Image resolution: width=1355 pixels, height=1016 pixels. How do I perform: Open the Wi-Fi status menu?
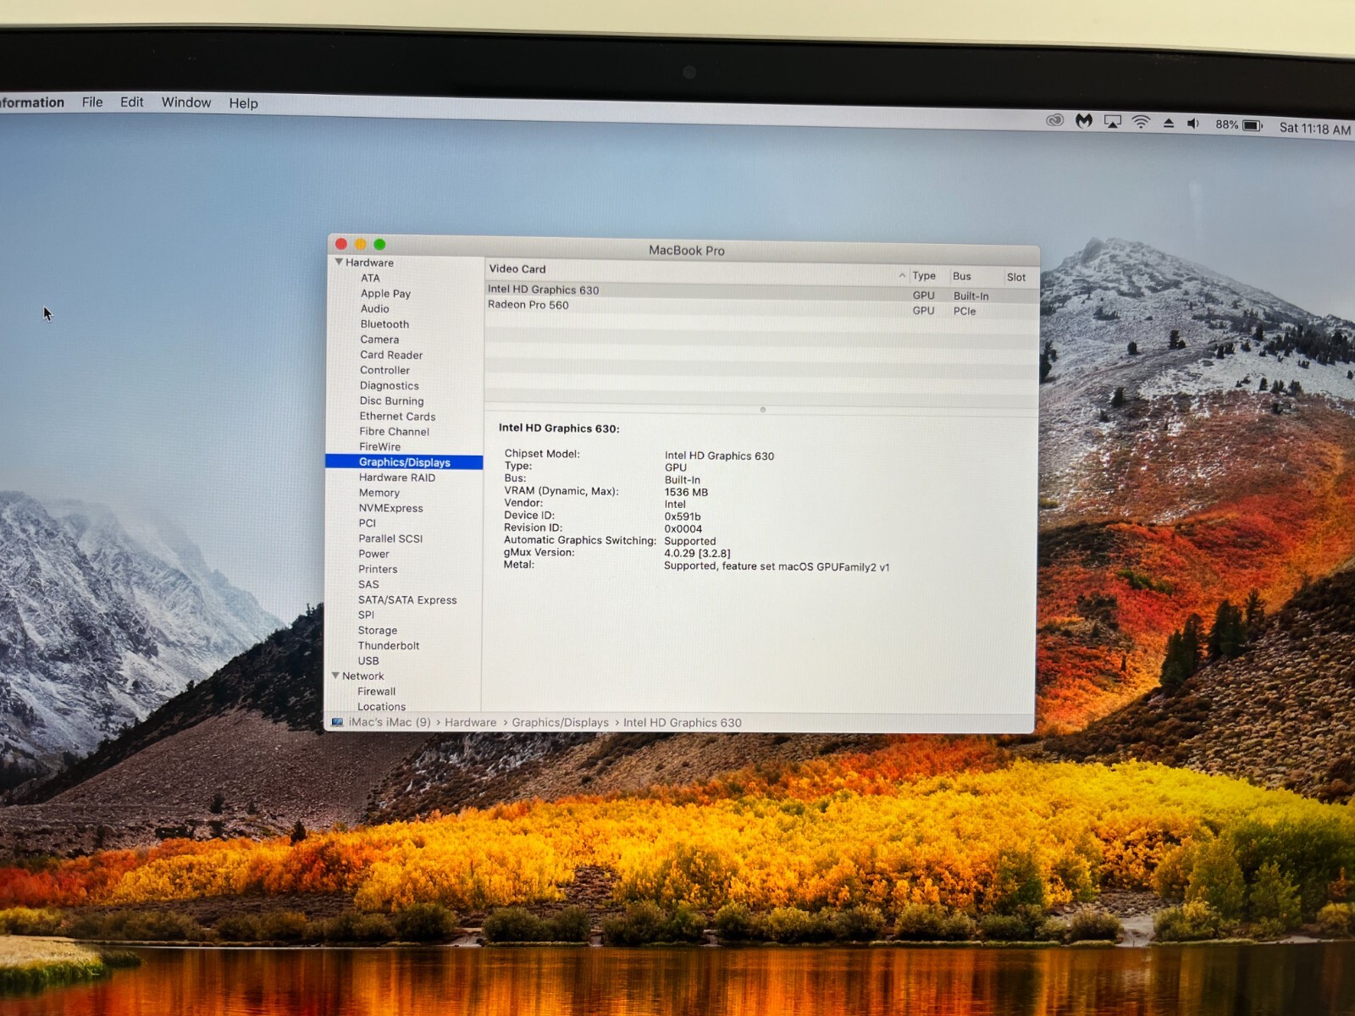click(1142, 123)
